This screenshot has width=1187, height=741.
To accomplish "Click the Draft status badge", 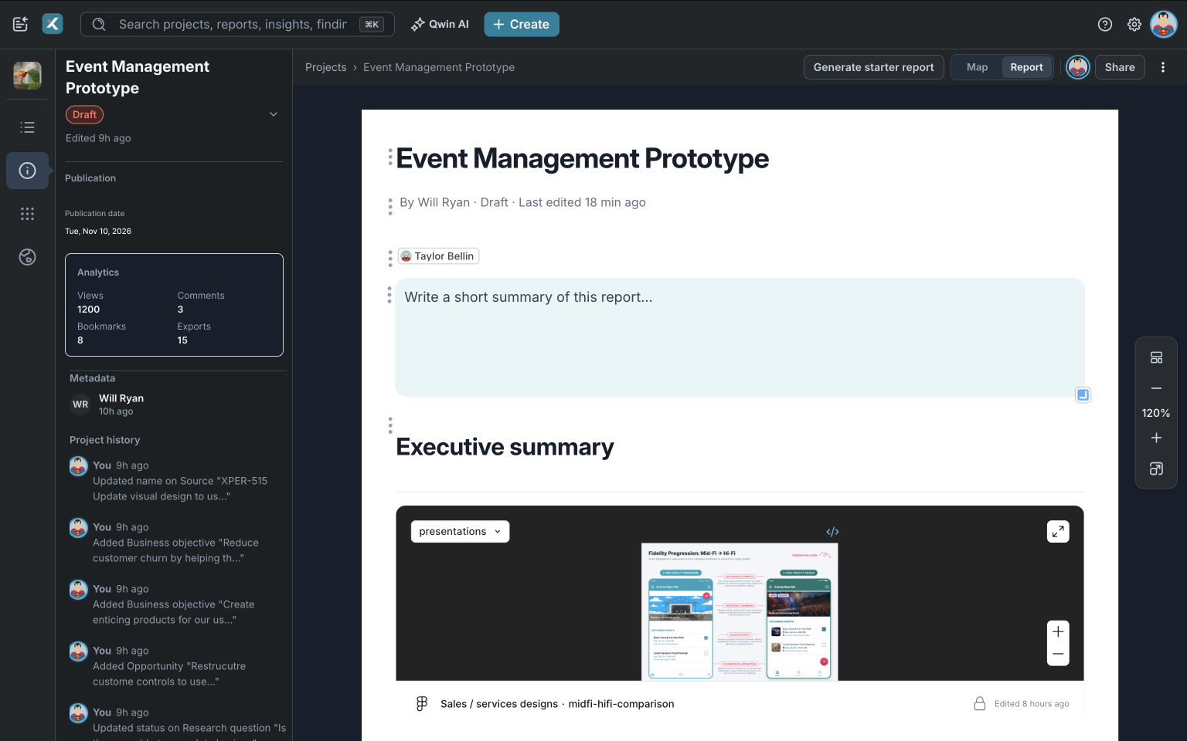I will [84, 114].
